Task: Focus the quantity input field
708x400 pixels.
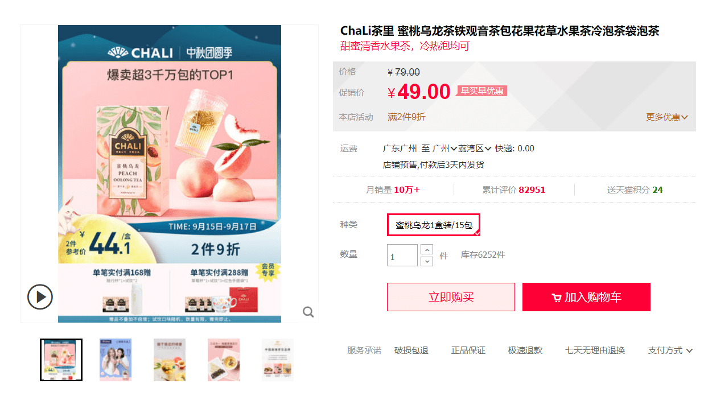Action: click(x=402, y=255)
